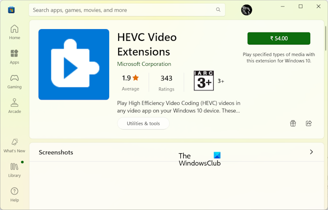Click the Microsoft Store logo icon
Image resolution: width=328 pixels, height=210 pixels.
coord(11,10)
